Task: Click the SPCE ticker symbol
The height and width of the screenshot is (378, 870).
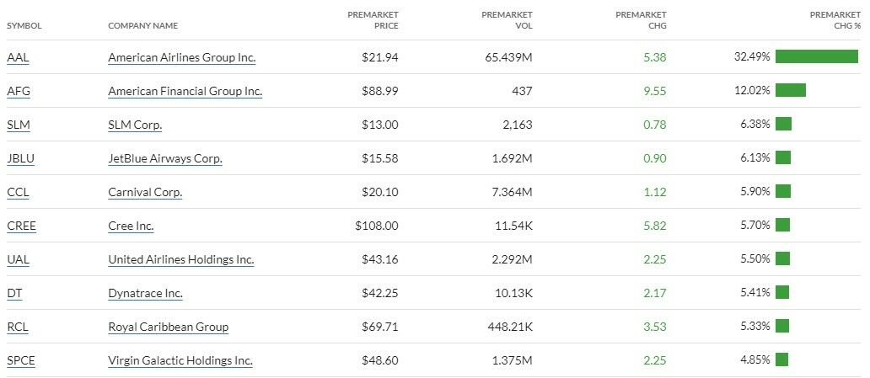Action: (21, 360)
